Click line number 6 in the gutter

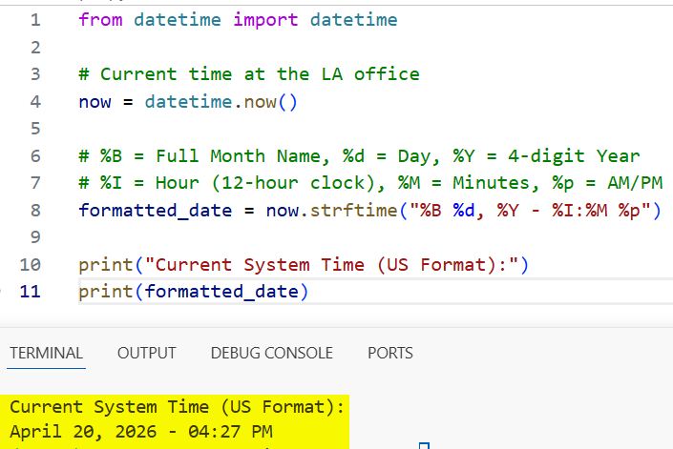pyautogui.click(x=35, y=156)
